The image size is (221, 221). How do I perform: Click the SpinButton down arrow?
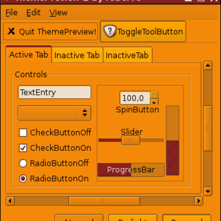coord(154,102)
